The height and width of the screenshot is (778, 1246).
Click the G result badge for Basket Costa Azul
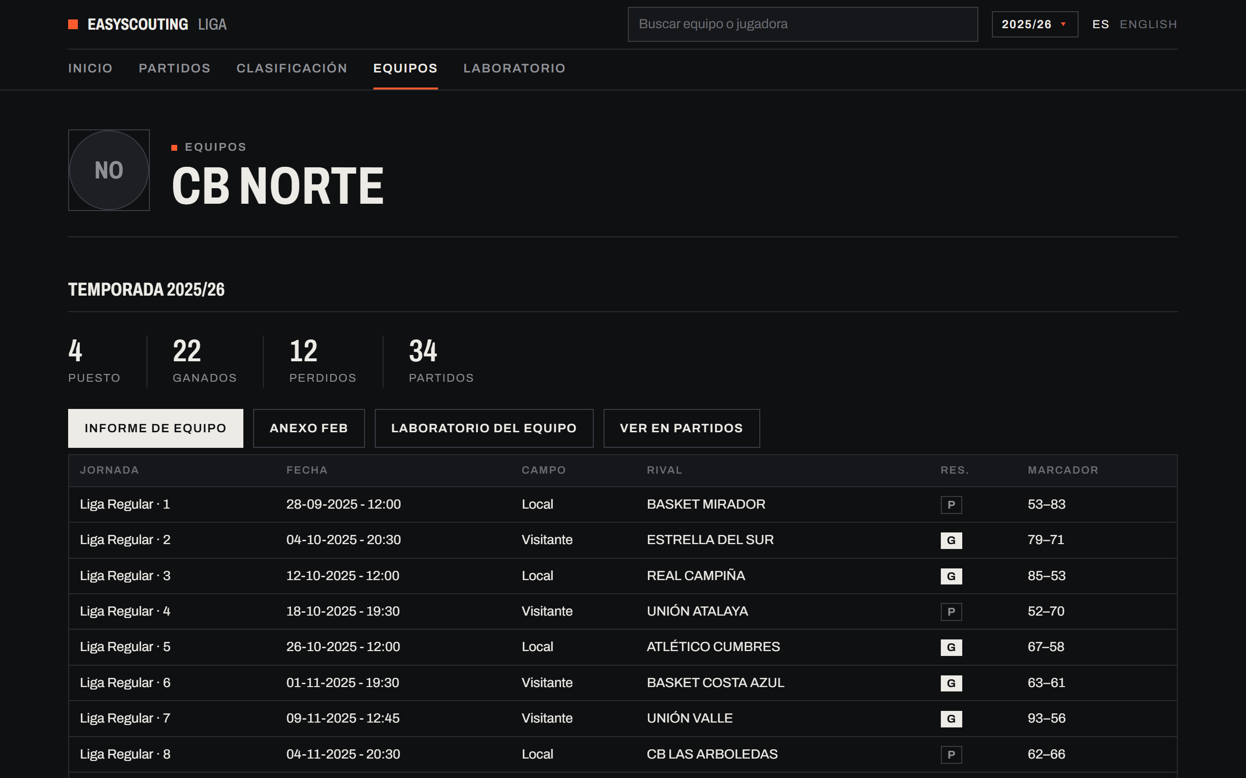point(951,683)
